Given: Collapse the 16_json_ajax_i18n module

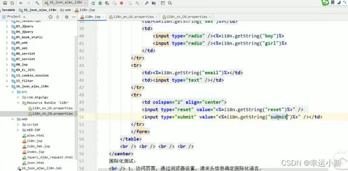Looking at the screenshot, I should click(x=7, y=86).
